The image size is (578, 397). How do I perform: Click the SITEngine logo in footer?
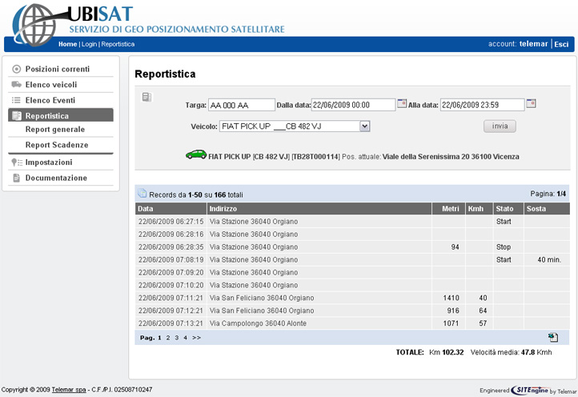click(x=529, y=390)
